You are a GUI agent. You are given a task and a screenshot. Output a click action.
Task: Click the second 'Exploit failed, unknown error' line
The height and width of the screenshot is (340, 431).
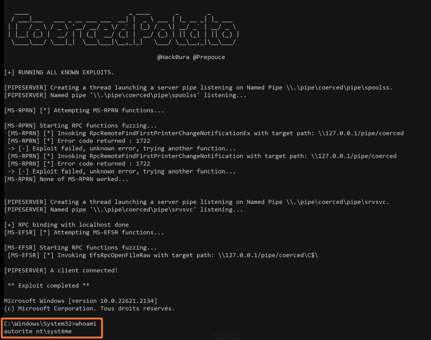121,171
